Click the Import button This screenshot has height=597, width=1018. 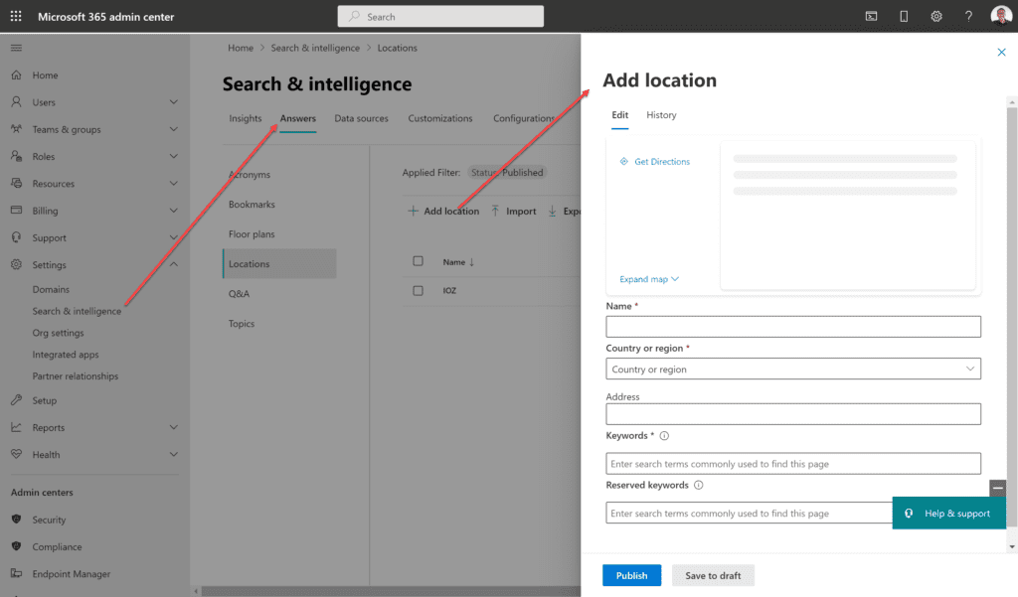pyautogui.click(x=514, y=211)
